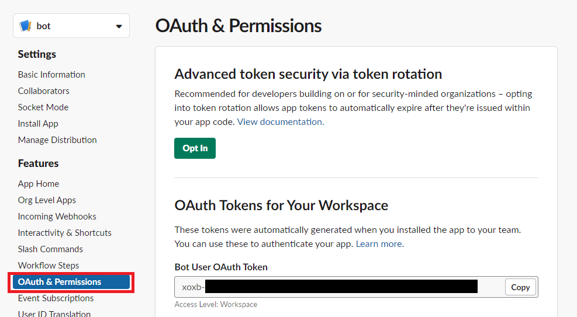The height and width of the screenshot is (317, 577).
Task: Select Slash Commands in sidebar
Action: click(50, 249)
